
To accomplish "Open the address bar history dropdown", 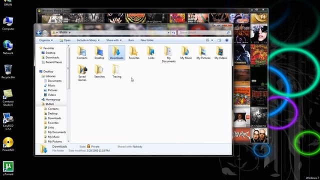I will tap(168, 32).
